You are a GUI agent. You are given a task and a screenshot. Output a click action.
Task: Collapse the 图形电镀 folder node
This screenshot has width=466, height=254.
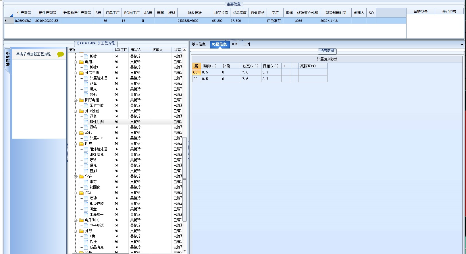pos(76,100)
